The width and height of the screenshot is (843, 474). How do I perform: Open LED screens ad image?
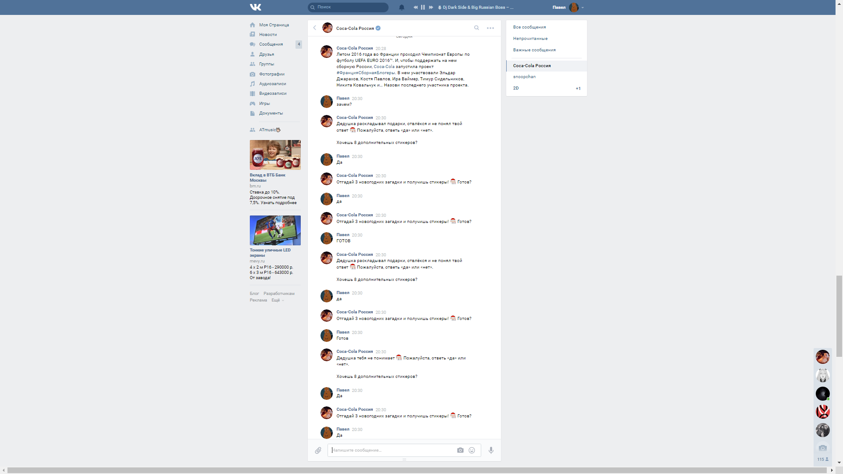click(275, 230)
